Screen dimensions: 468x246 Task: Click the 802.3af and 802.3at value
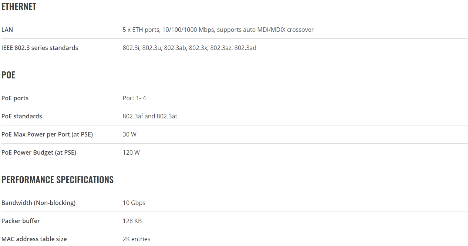pos(150,116)
